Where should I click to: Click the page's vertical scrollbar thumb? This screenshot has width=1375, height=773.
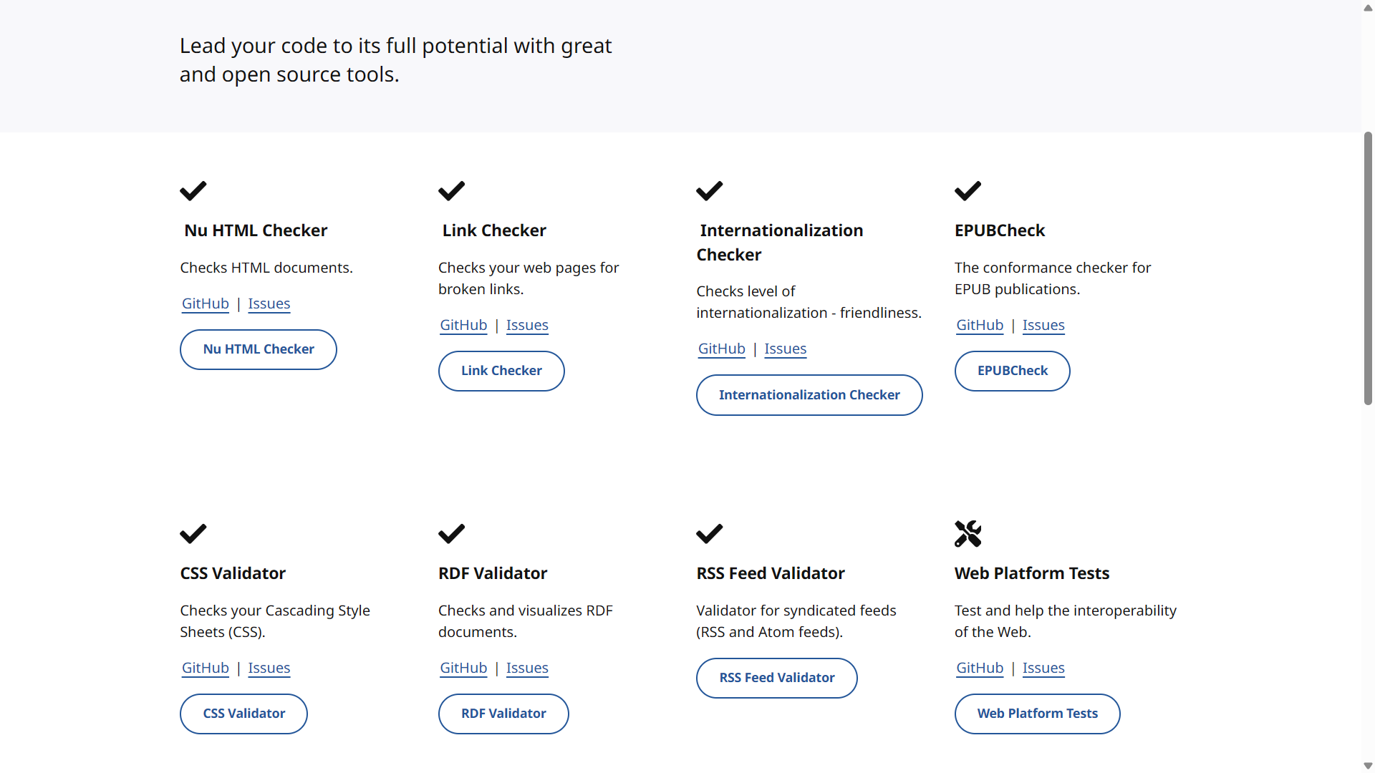(1368, 268)
